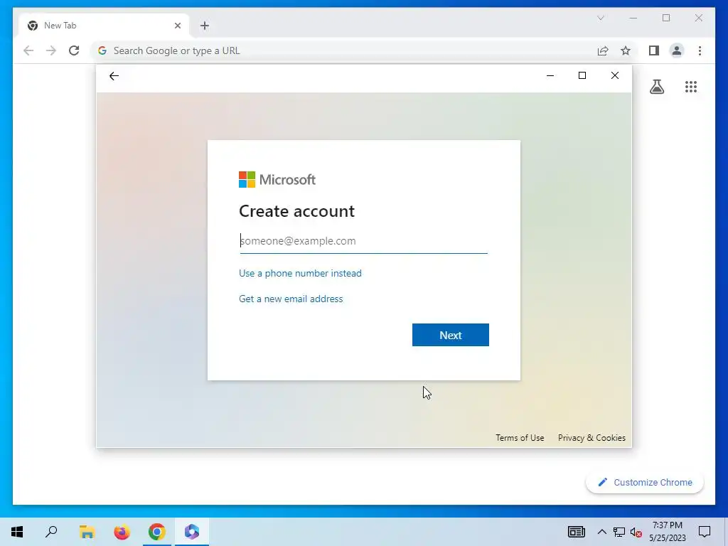This screenshot has width=728, height=546.
Task: Show hidden system tray icons
Action: pyautogui.click(x=601, y=532)
